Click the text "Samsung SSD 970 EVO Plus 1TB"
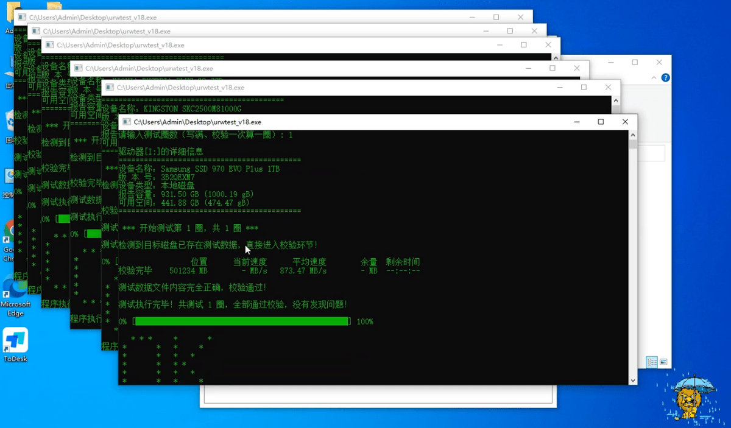Screen dimensions: 731x428 coord(220,169)
